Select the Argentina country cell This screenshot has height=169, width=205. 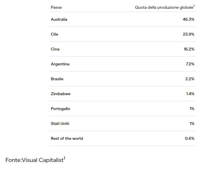[60, 64]
